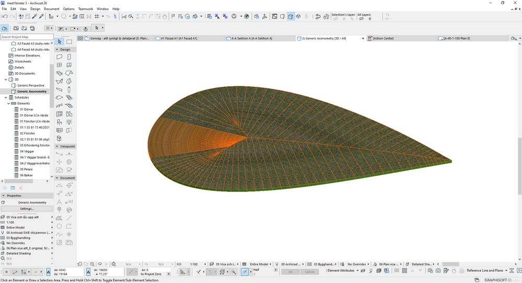Select the Arrow selection tool
The width and height of the screenshot is (522, 283).
click(x=60, y=41)
